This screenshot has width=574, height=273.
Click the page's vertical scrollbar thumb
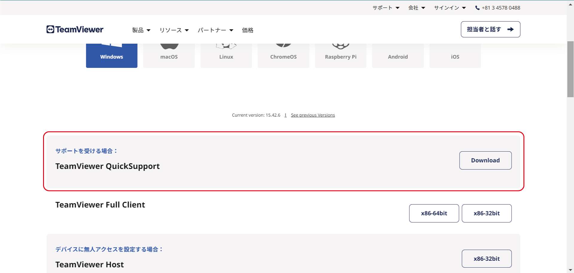click(570, 69)
